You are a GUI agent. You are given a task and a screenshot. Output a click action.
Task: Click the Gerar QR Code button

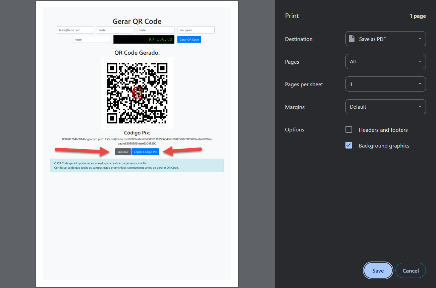[189, 40]
